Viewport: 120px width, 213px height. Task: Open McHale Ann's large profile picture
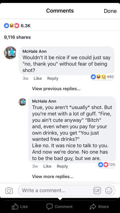pos(10,53)
